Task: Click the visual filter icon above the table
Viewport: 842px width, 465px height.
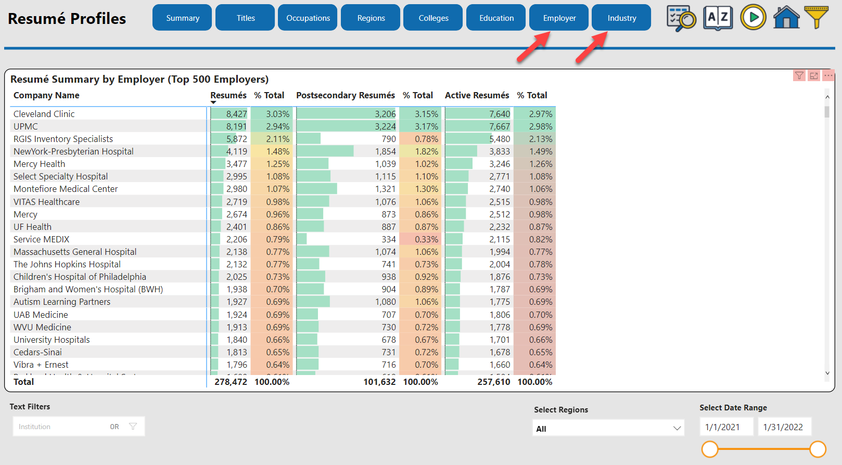Action: click(x=799, y=76)
